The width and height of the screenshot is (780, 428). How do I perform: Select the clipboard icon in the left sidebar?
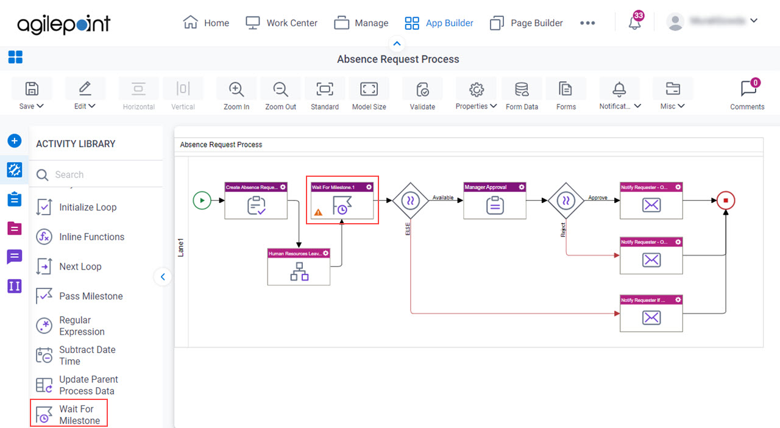coord(15,199)
